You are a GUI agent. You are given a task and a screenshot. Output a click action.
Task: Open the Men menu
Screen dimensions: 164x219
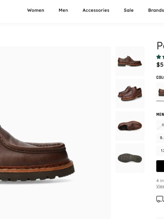pyautogui.click(x=64, y=10)
